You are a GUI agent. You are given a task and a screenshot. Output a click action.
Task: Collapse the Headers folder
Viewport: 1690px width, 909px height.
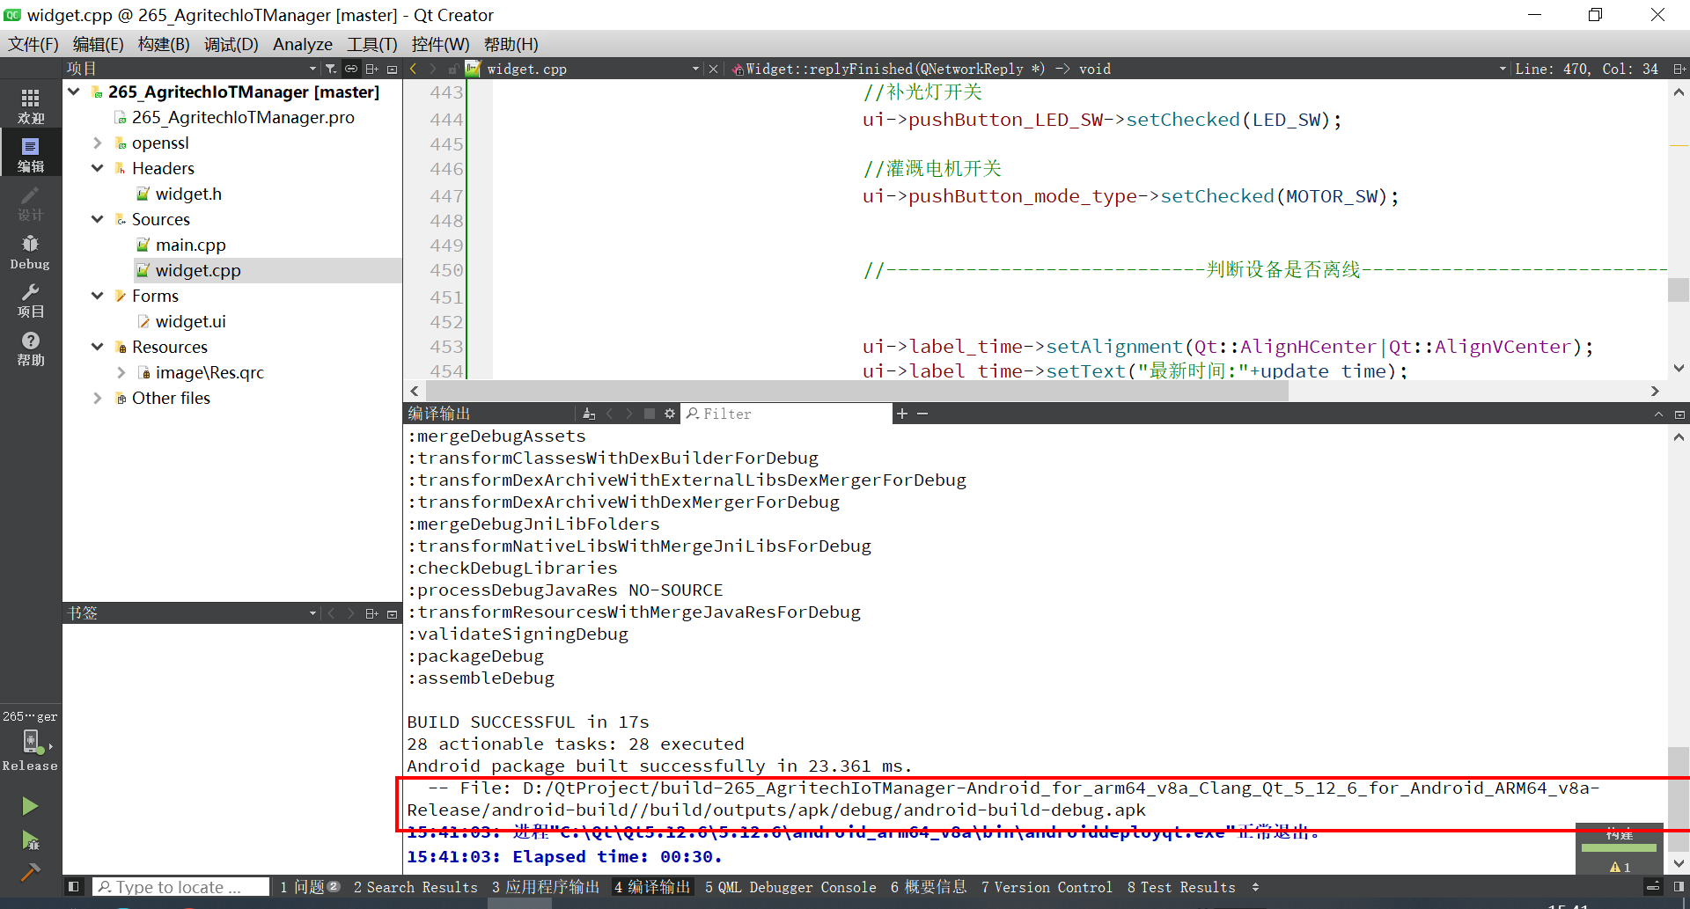(x=97, y=168)
